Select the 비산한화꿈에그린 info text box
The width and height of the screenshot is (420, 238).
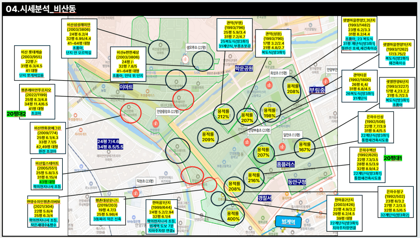coord(48,139)
